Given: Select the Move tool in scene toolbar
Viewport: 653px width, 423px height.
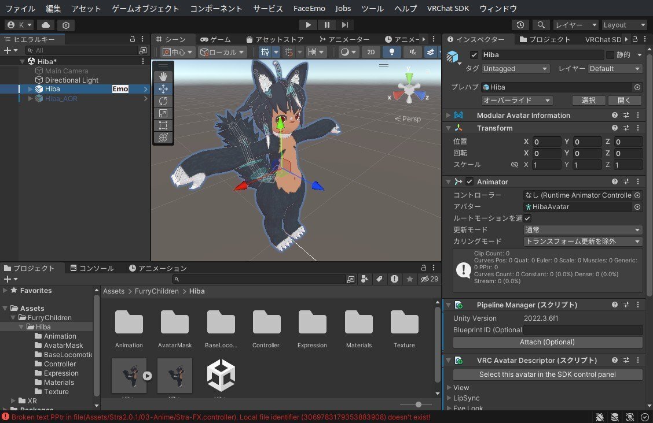Looking at the screenshot, I should [163, 89].
